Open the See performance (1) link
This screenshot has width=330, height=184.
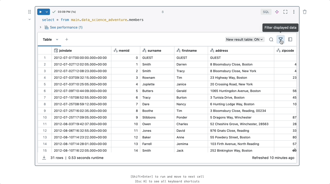pos(66,27)
